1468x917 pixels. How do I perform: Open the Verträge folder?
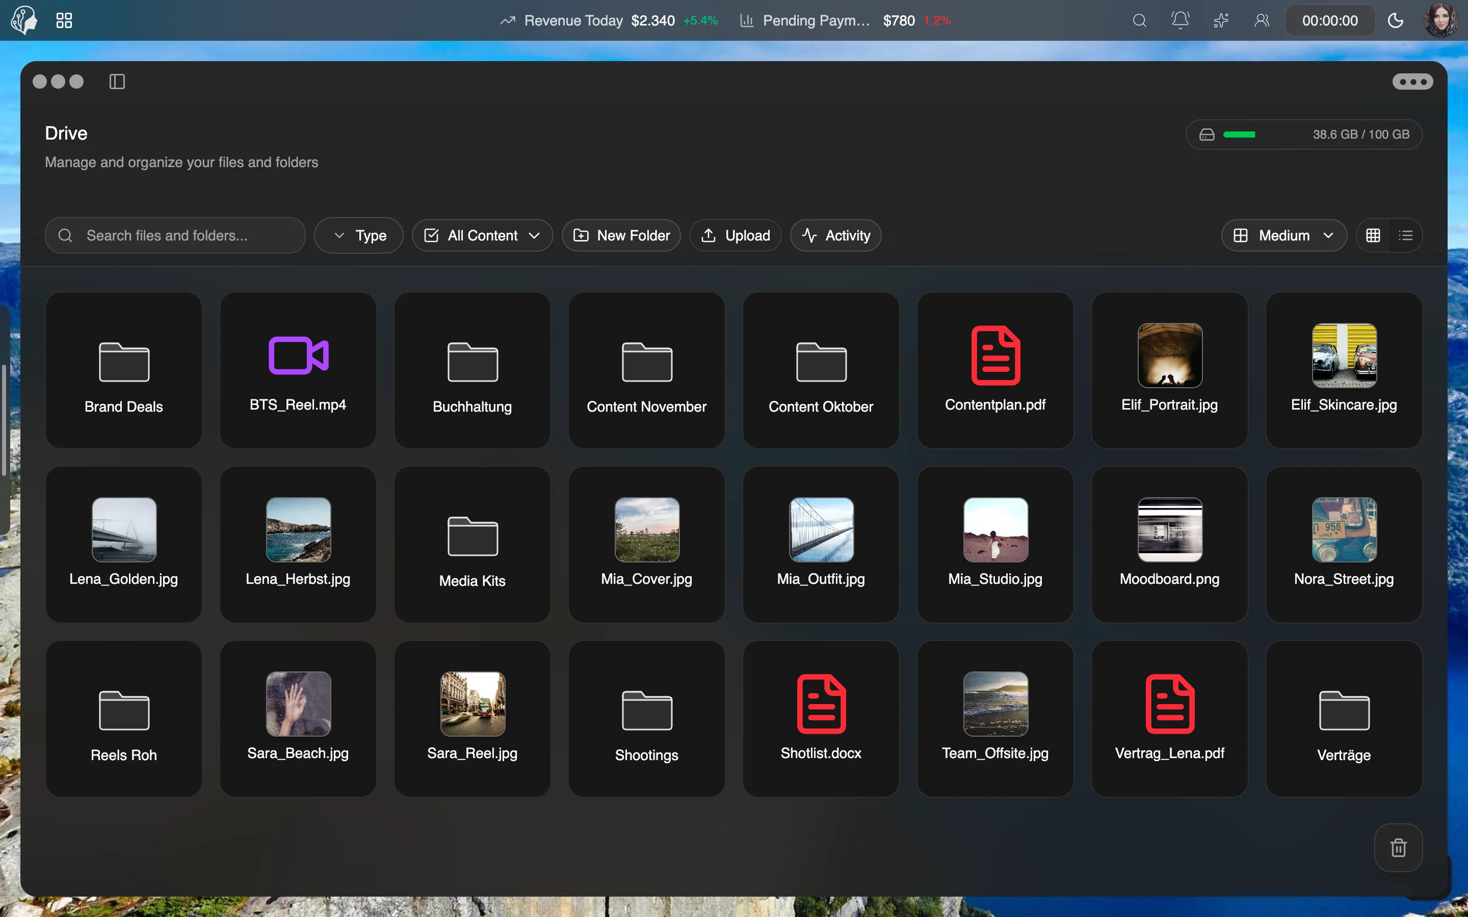click(1344, 719)
